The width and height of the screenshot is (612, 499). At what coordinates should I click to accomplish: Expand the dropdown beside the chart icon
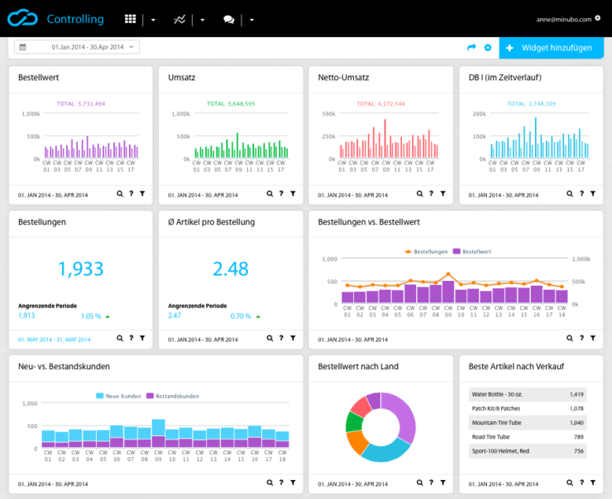tap(202, 20)
